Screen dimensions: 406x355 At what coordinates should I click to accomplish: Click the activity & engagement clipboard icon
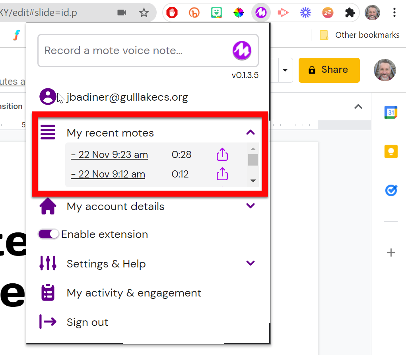(x=48, y=293)
